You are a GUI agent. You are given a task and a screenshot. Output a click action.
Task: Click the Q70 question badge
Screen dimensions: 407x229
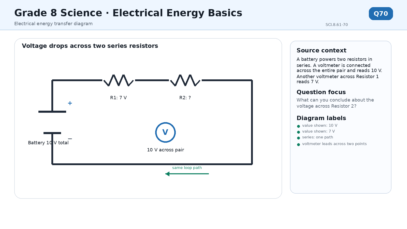coord(381,13)
